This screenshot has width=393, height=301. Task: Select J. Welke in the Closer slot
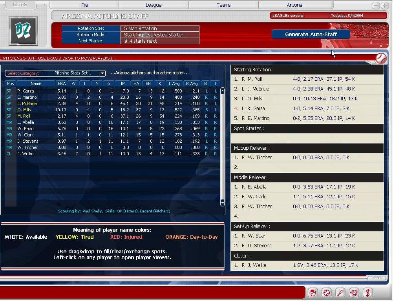[257, 265]
